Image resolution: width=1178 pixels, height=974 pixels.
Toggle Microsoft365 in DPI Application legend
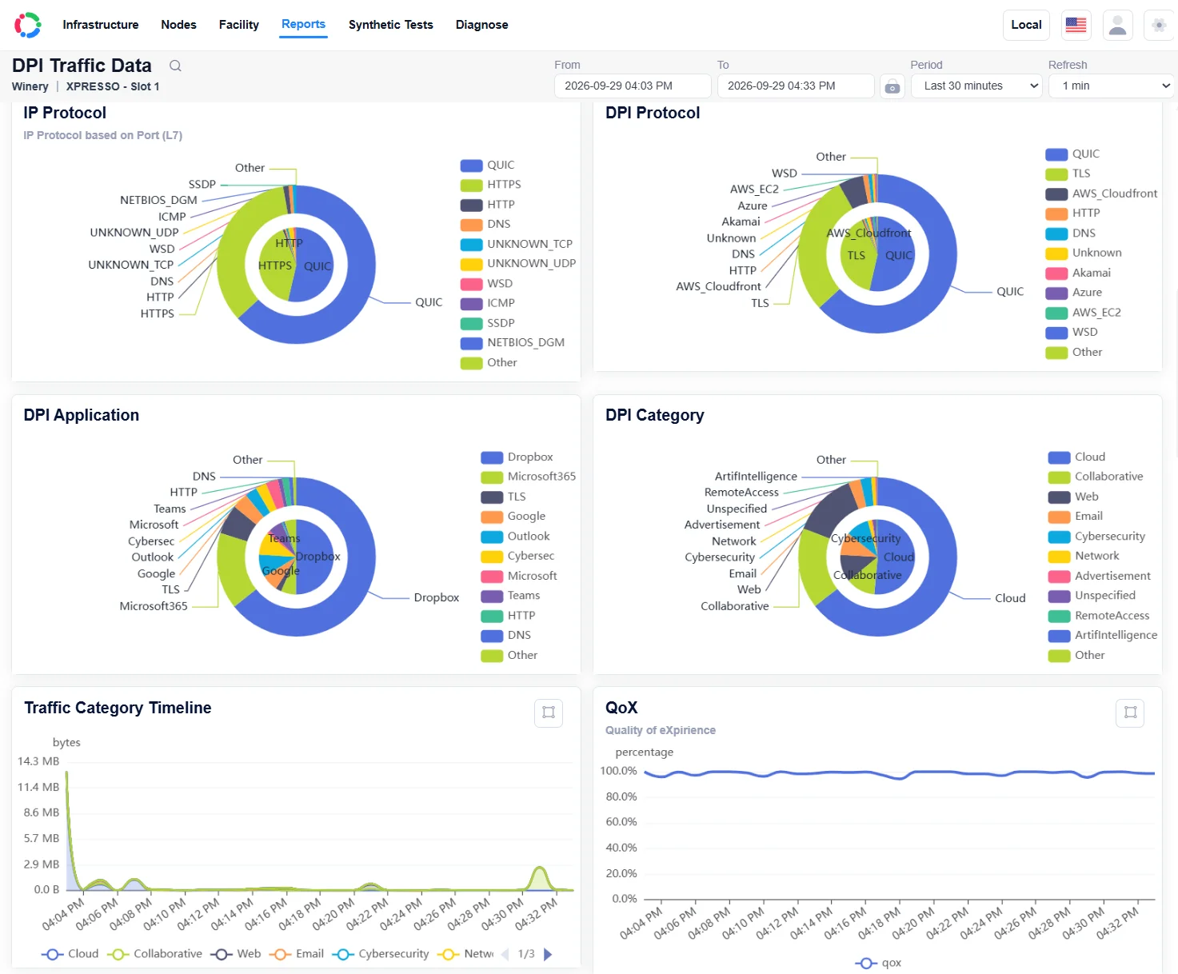click(x=529, y=477)
